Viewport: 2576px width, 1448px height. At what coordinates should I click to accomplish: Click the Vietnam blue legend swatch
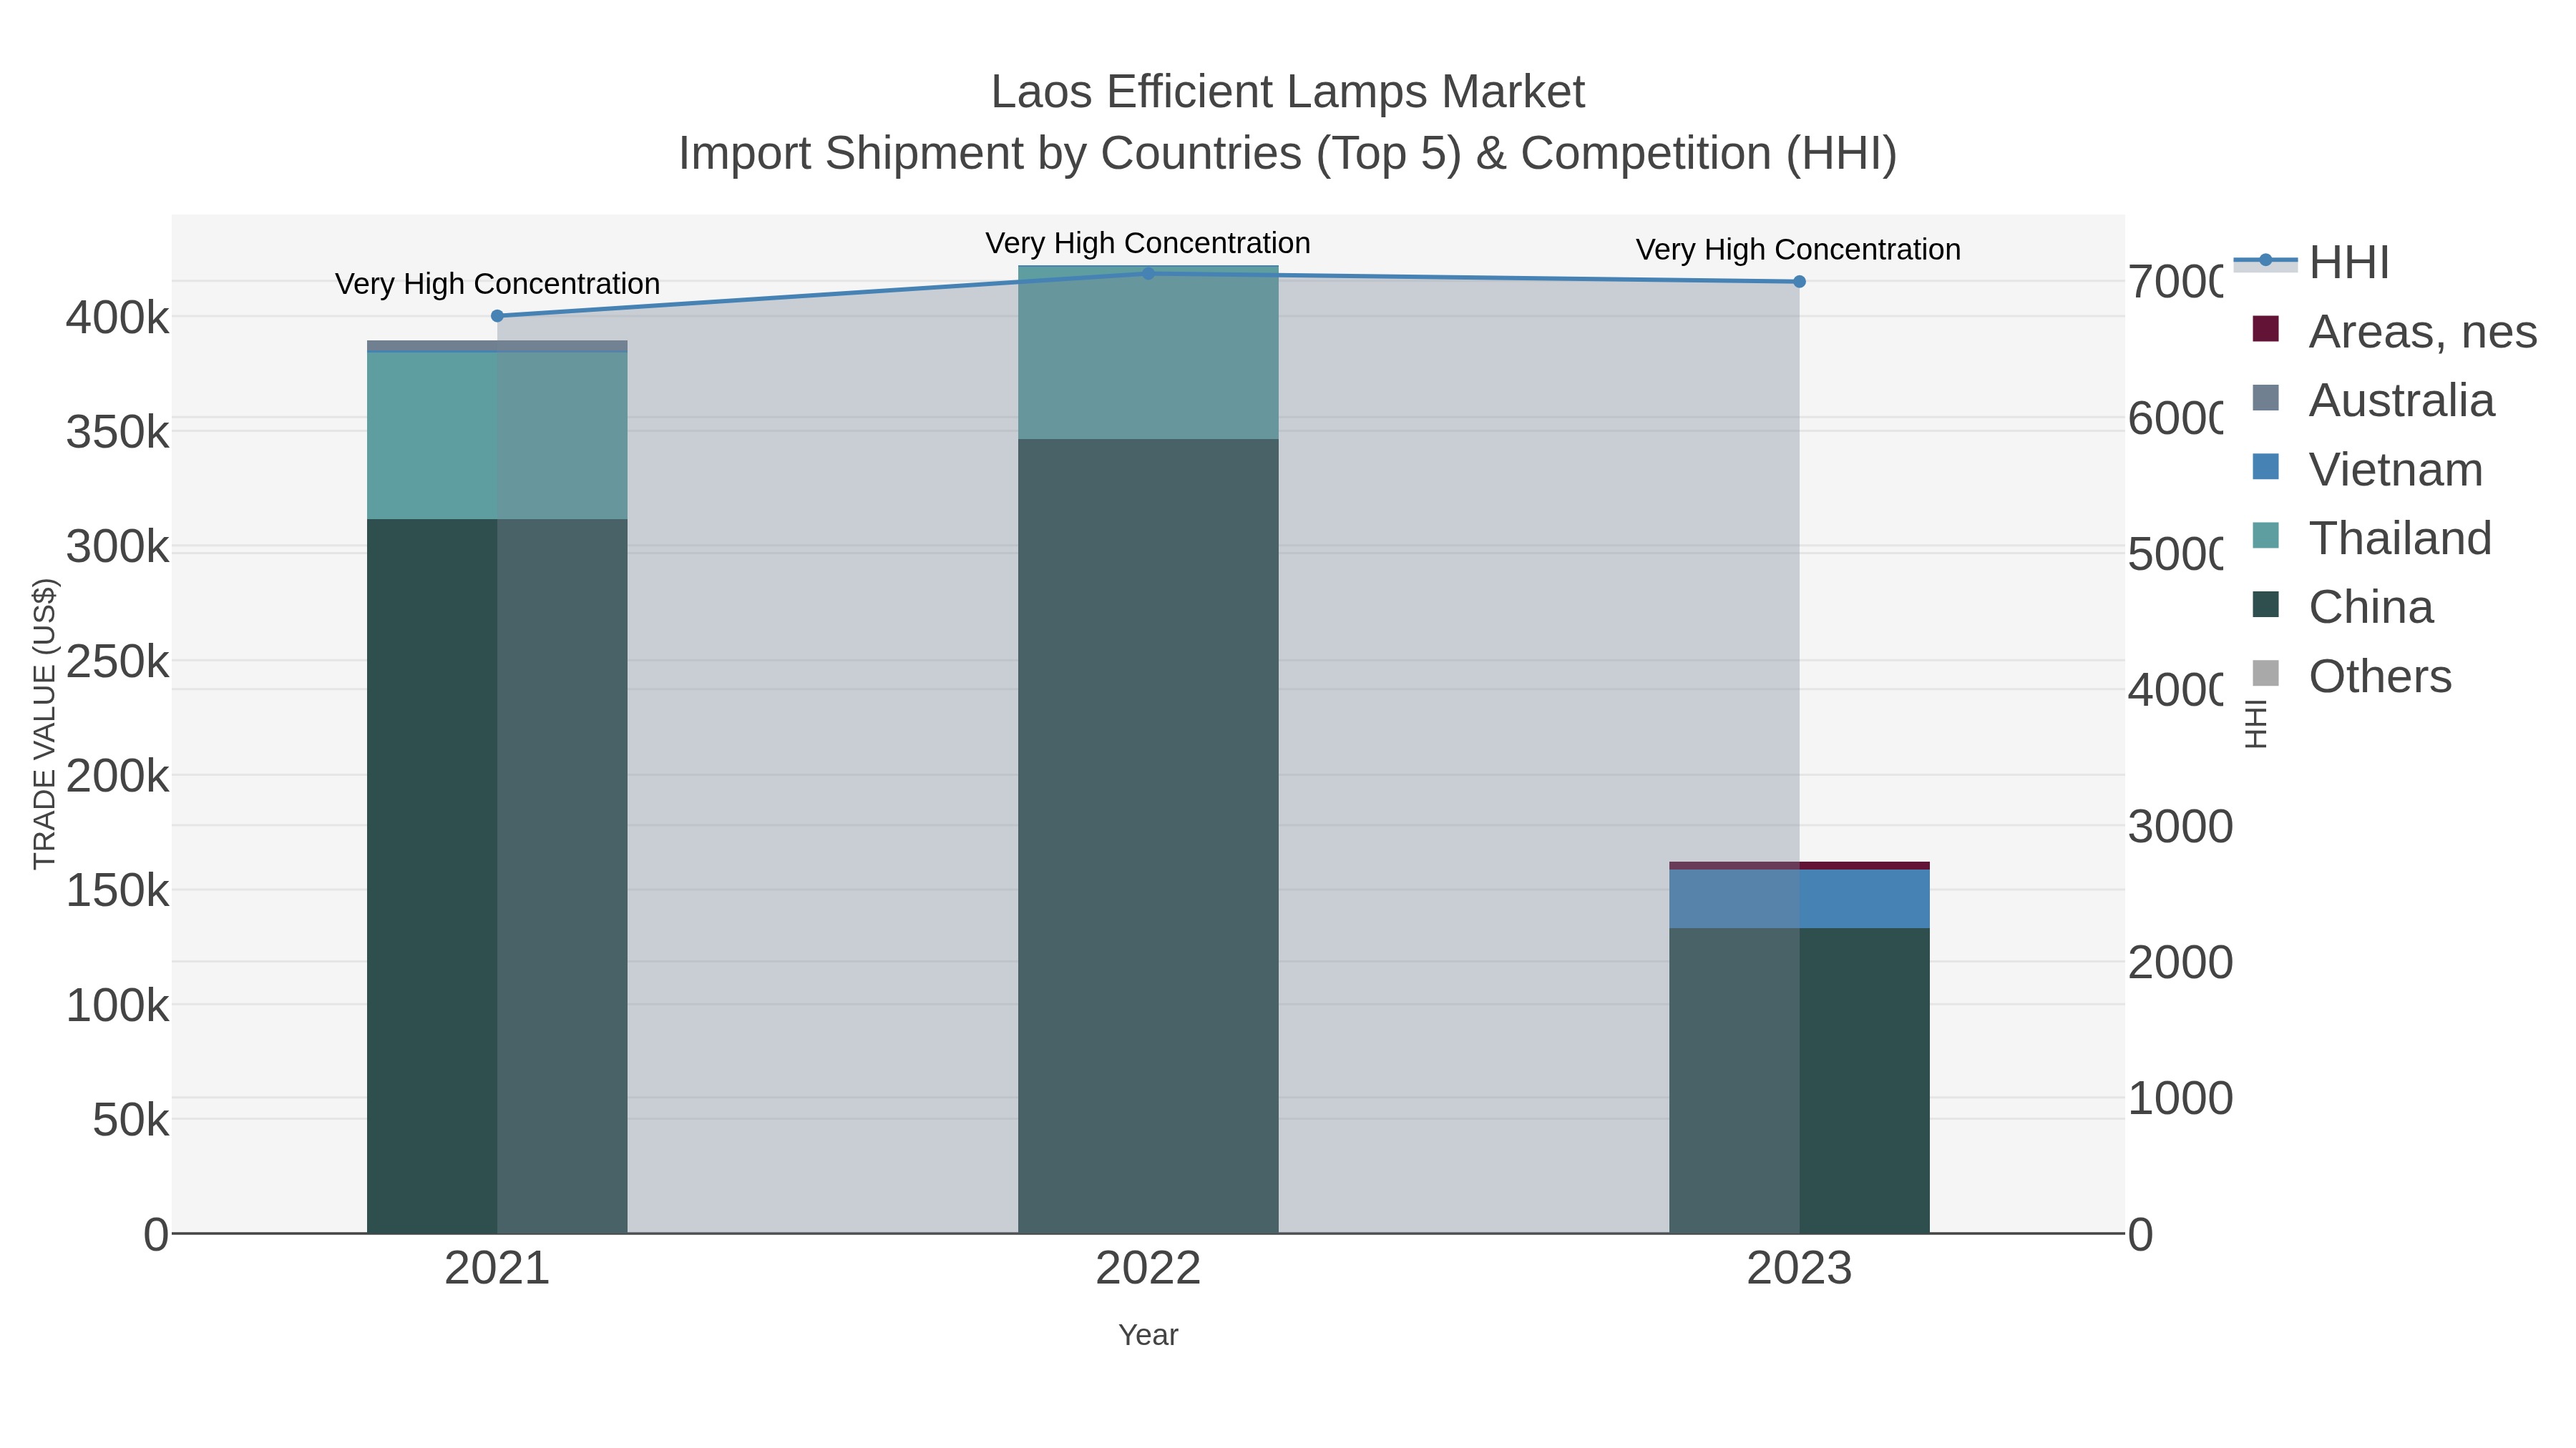pos(2265,467)
